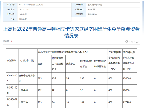Click the 面向全社会 scope value
This screenshot has width=144, height=112.
pyautogui.click(x=92, y=14)
